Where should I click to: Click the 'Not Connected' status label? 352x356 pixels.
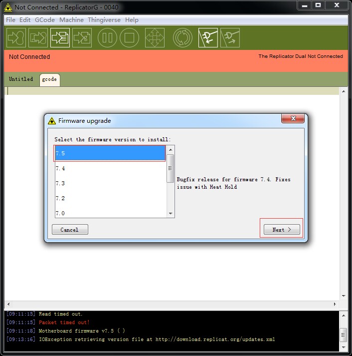[x=29, y=57]
